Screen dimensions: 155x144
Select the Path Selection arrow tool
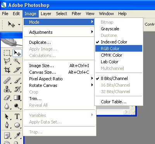point(7,116)
